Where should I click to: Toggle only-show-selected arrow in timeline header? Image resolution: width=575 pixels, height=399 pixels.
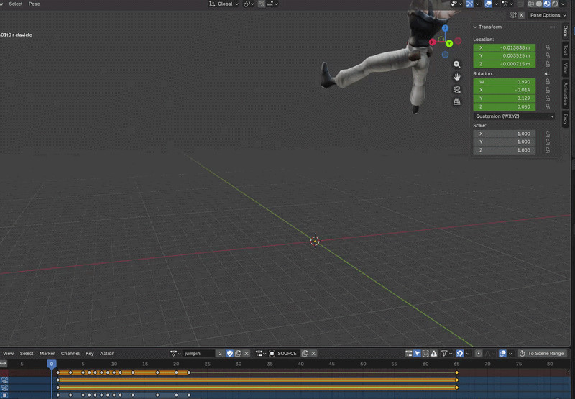click(417, 354)
